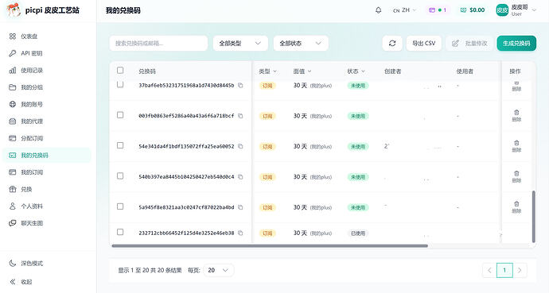
Task: Check the box for code 540b397
Action: tap(120, 175)
